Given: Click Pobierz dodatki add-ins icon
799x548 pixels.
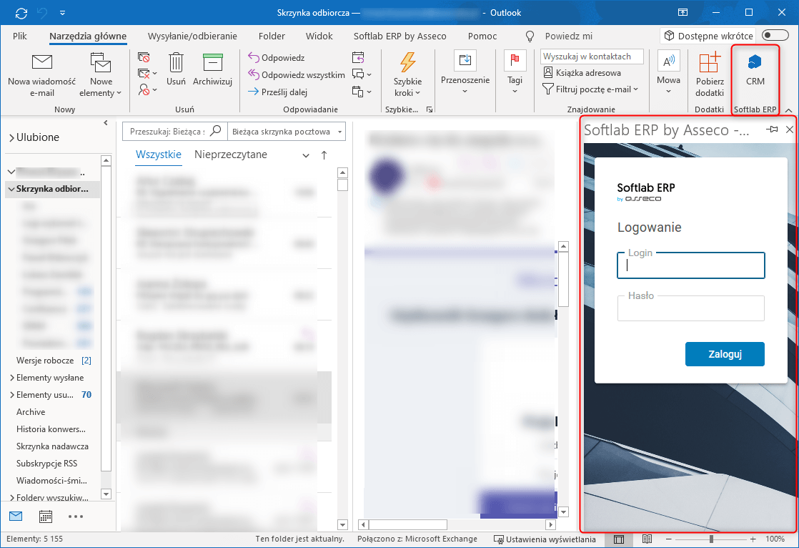Looking at the screenshot, I should tap(710, 76).
